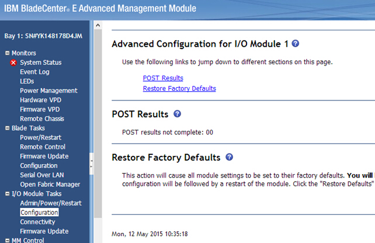Expand the MM Control section
Screen dimensions: 375x243
pyautogui.click(x=7, y=240)
